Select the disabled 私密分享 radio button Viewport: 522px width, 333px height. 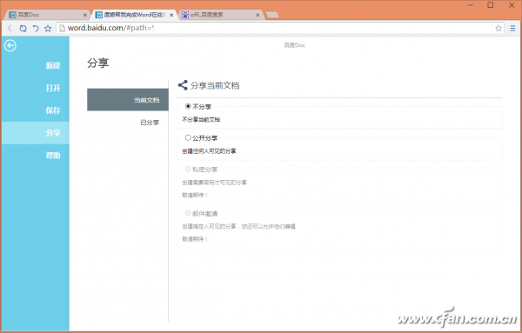188,170
